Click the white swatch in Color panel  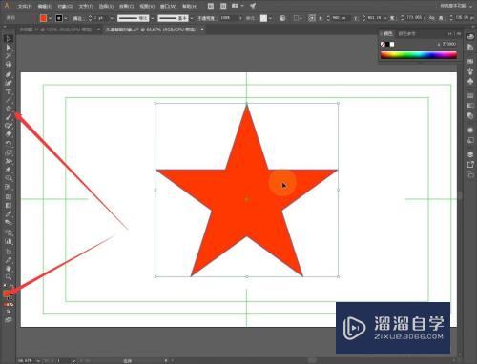(392, 44)
